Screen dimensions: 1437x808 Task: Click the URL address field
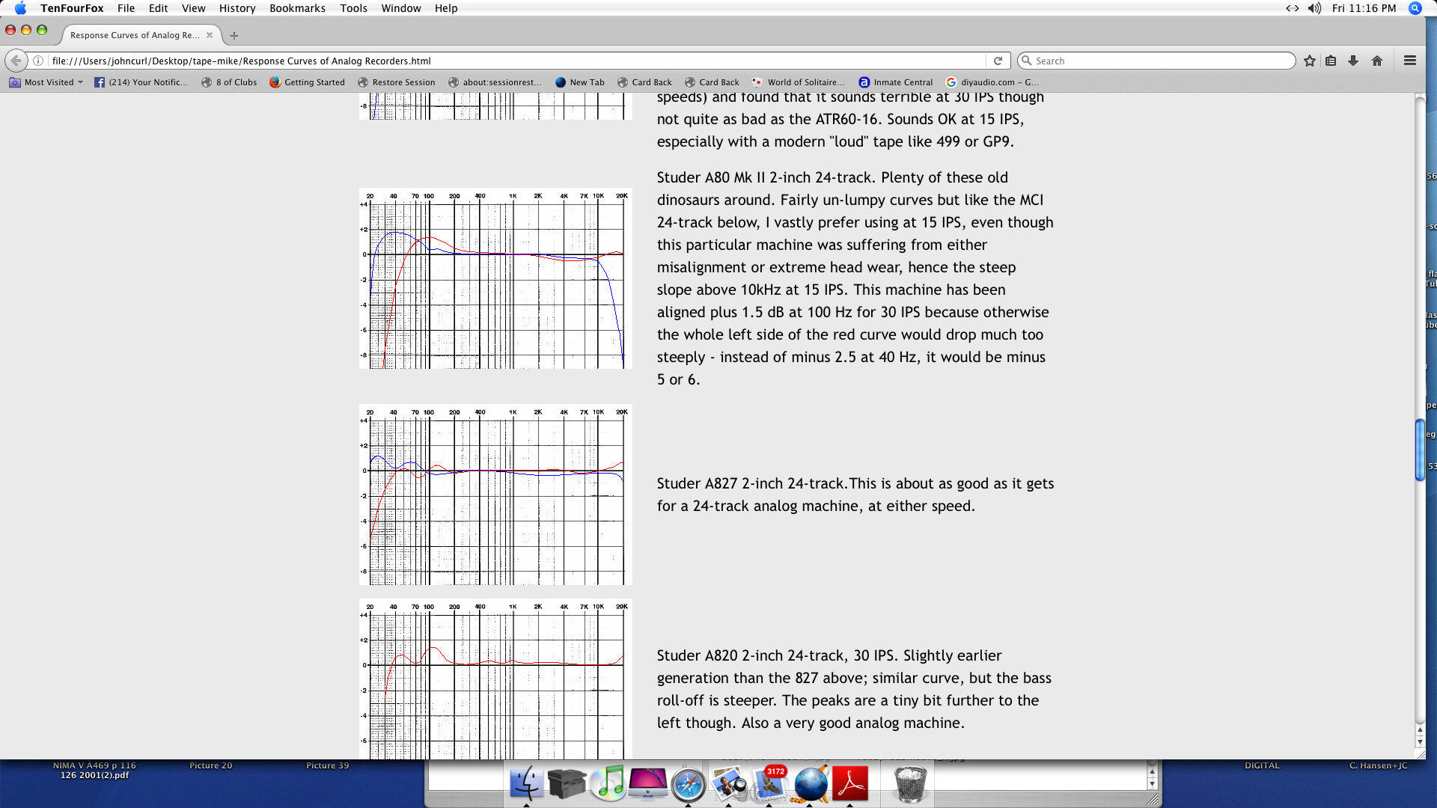click(x=516, y=61)
